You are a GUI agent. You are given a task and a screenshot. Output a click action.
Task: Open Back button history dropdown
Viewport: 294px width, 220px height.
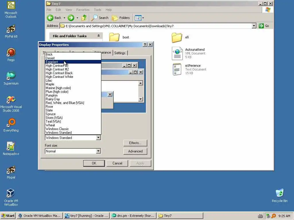(x=64, y=18)
